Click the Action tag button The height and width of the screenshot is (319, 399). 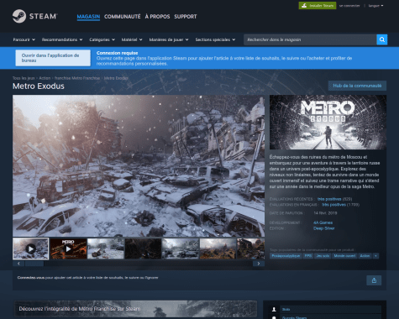365,256
